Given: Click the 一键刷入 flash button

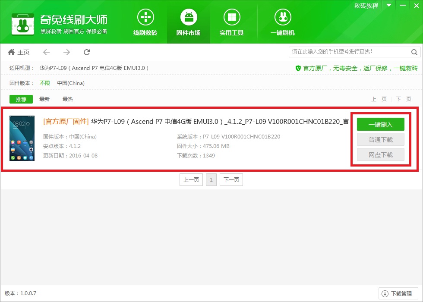Looking at the screenshot, I should click(380, 124).
